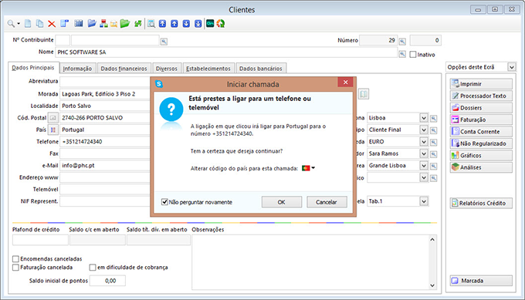525x300 pixels.
Task: Click the magnifier search icon in toolbar
Action: pos(11,24)
